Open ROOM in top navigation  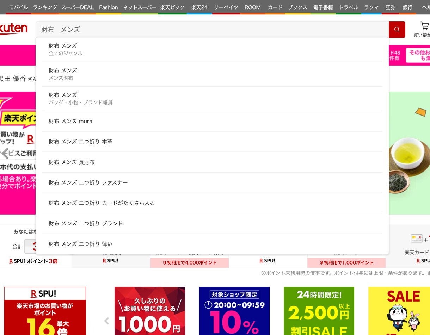point(253,7)
